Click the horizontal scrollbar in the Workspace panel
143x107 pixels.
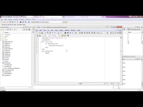(129, 56)
